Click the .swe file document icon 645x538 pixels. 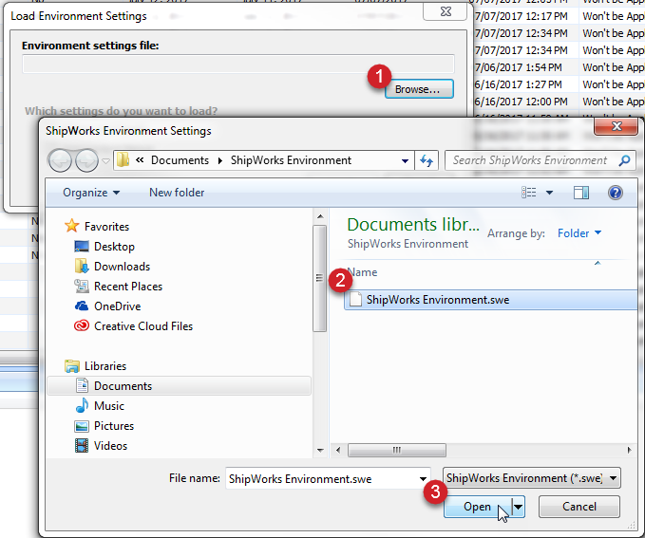[x=355, y=300]
